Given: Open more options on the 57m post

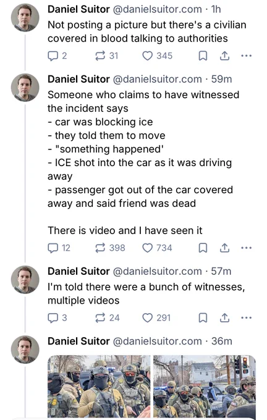Looking at the screenshot, I should click(x=247, y=318).
